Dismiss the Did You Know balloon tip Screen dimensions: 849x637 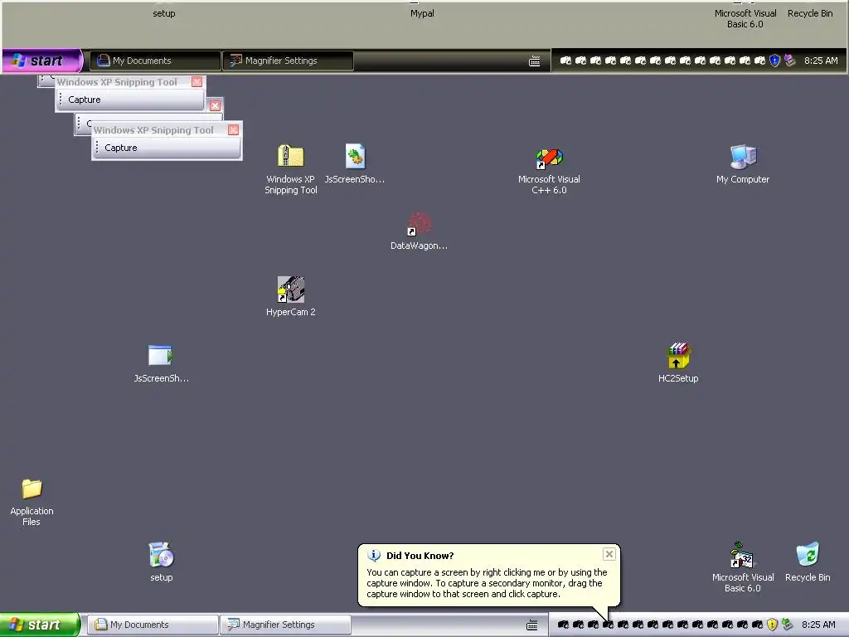[609, 554]
